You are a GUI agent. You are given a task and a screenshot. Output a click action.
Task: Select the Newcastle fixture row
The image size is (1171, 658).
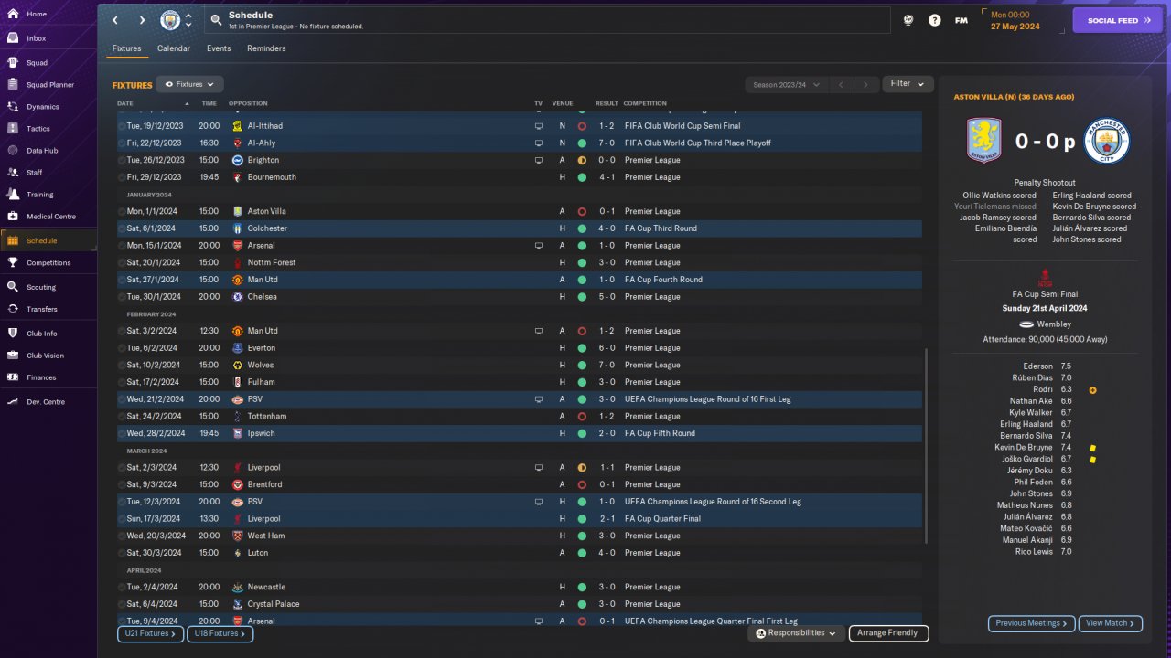[520, 587]
